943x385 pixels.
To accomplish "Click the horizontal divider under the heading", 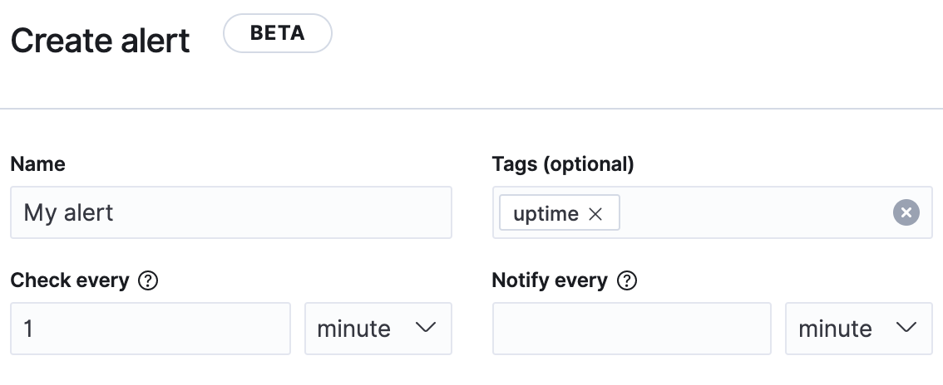I will tap(471, 109).
